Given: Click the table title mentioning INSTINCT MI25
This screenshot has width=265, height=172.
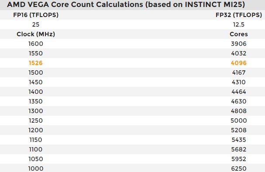Looking at the screenshot, I should pyautogui.click(x=126, y=4).
